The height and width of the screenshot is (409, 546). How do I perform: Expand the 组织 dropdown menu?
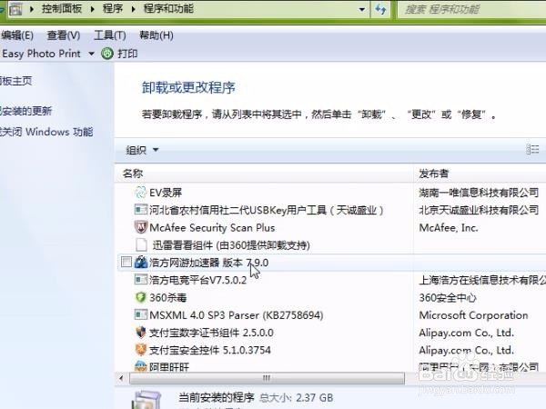click(x=156, y=150)
